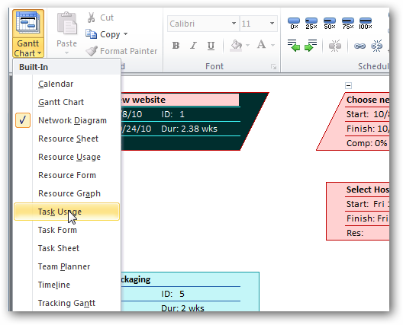Click the Format Painter brush icon
The width and height of the screenshot is (403, 325).
point(92,51)
